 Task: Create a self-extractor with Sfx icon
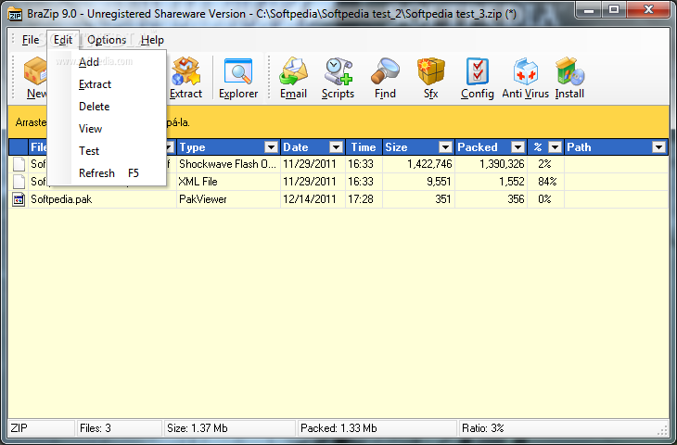click(431, 71)
